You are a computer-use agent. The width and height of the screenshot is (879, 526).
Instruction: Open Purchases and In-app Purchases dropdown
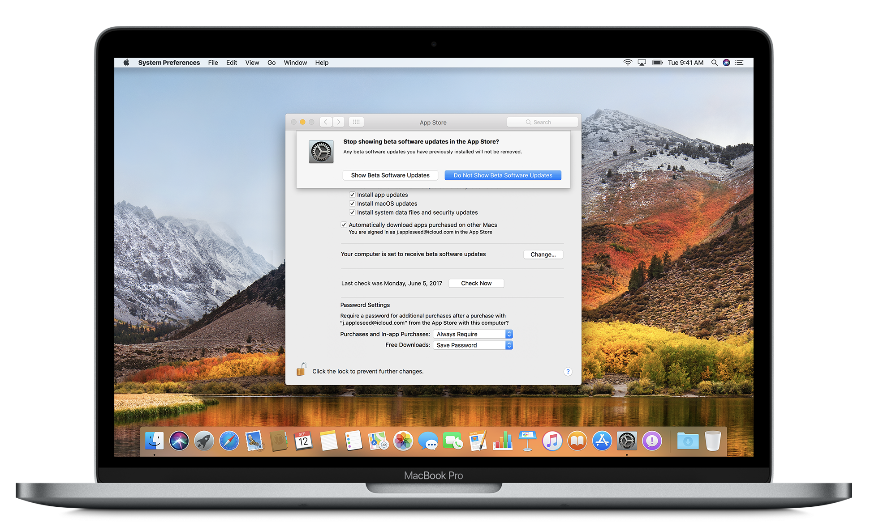pyautogui.click(x=473, y=334)
